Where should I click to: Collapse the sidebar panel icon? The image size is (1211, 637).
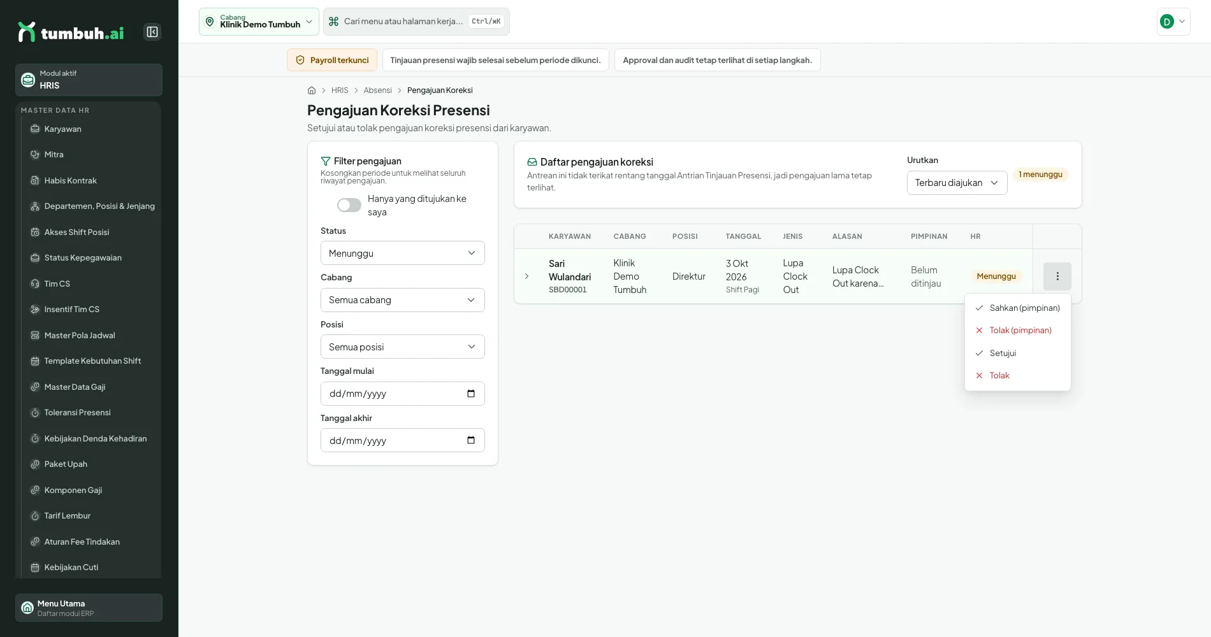152,32
